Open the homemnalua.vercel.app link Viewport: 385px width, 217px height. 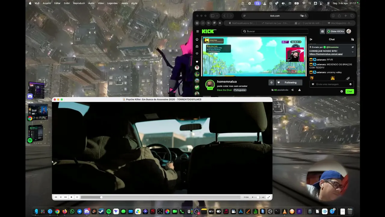(x=326, y=54)
